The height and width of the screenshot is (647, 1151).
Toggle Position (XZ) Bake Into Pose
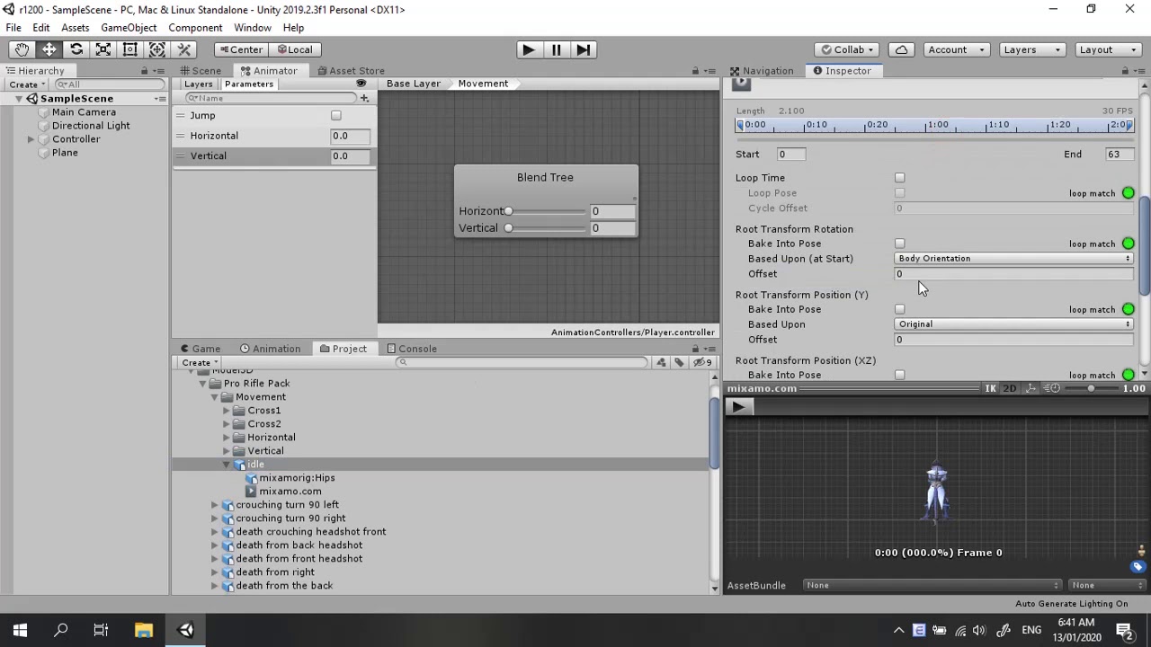tap(899, 375)
